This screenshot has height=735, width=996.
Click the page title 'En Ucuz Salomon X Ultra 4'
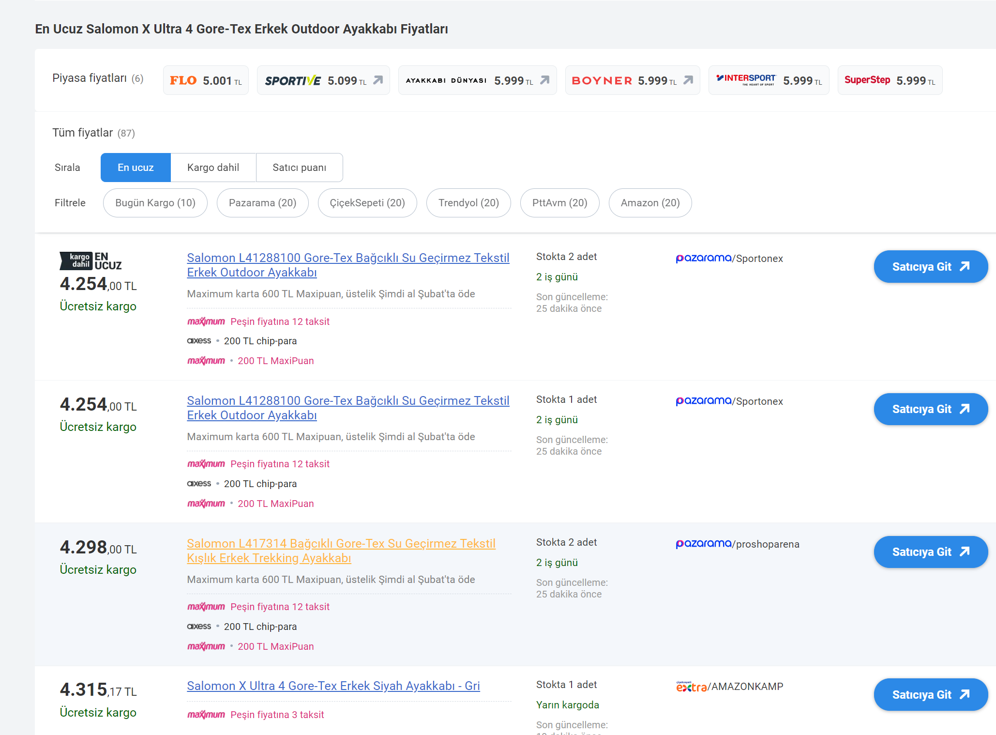tap(241, 29)
